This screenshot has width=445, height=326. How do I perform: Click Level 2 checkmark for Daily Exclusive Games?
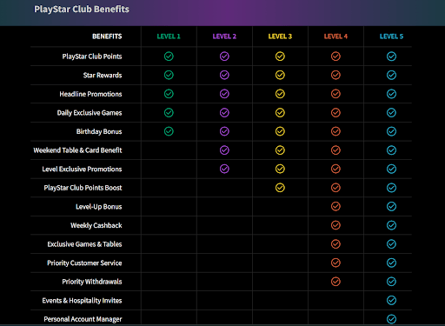point(224,112)
